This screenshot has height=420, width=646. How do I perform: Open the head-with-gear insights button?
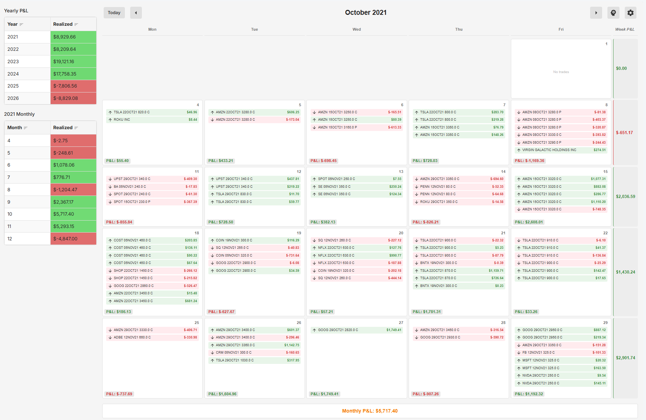(613, 13)
